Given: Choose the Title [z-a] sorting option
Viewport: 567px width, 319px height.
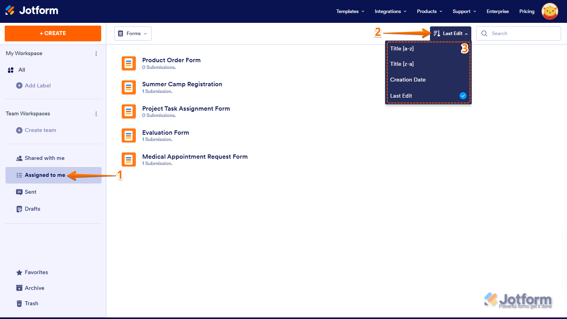Looking at the screenshot, I should coord(402,64).
